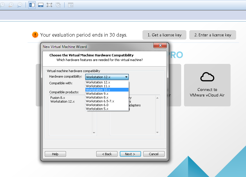Viewport: 246px width, 177px height.
Task: Click down arrow of compatible products scrollbar
Action: pos(94,133)
